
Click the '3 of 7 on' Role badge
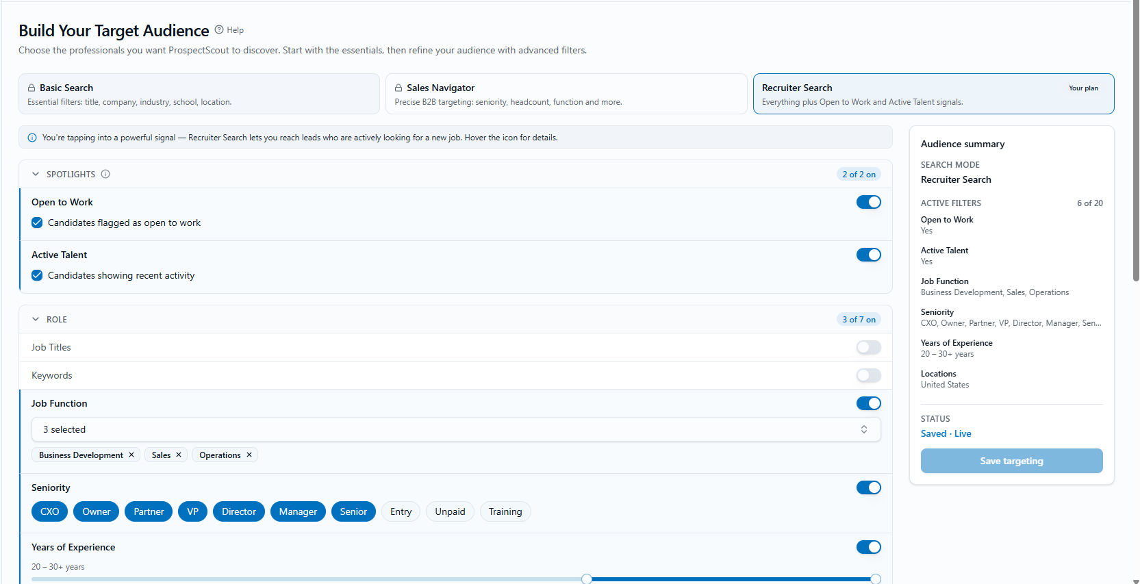coord(859,319)
